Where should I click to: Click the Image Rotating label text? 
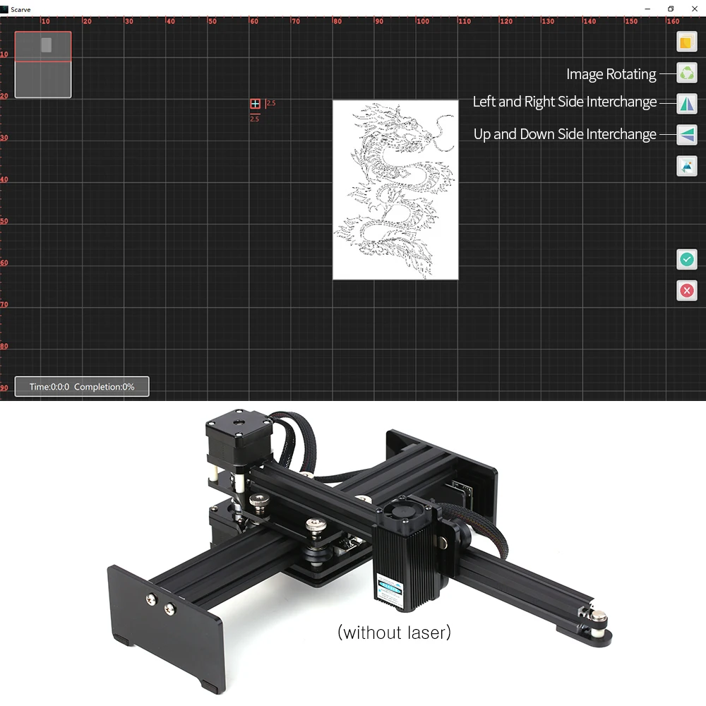click(x=611, y=74)
